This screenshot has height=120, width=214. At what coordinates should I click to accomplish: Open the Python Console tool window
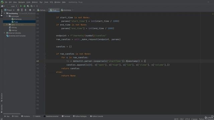(97, 116)
